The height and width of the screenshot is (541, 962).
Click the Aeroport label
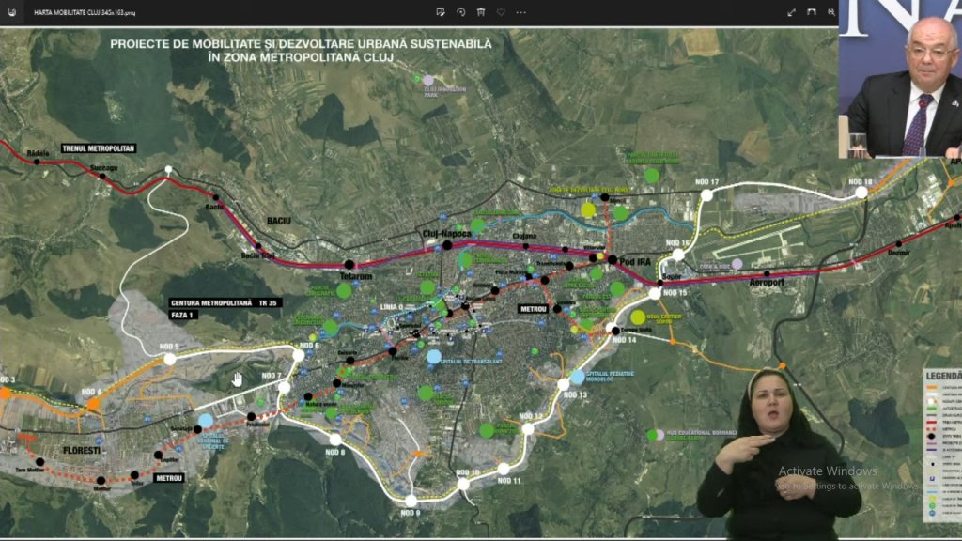click(x=767, y=282)
